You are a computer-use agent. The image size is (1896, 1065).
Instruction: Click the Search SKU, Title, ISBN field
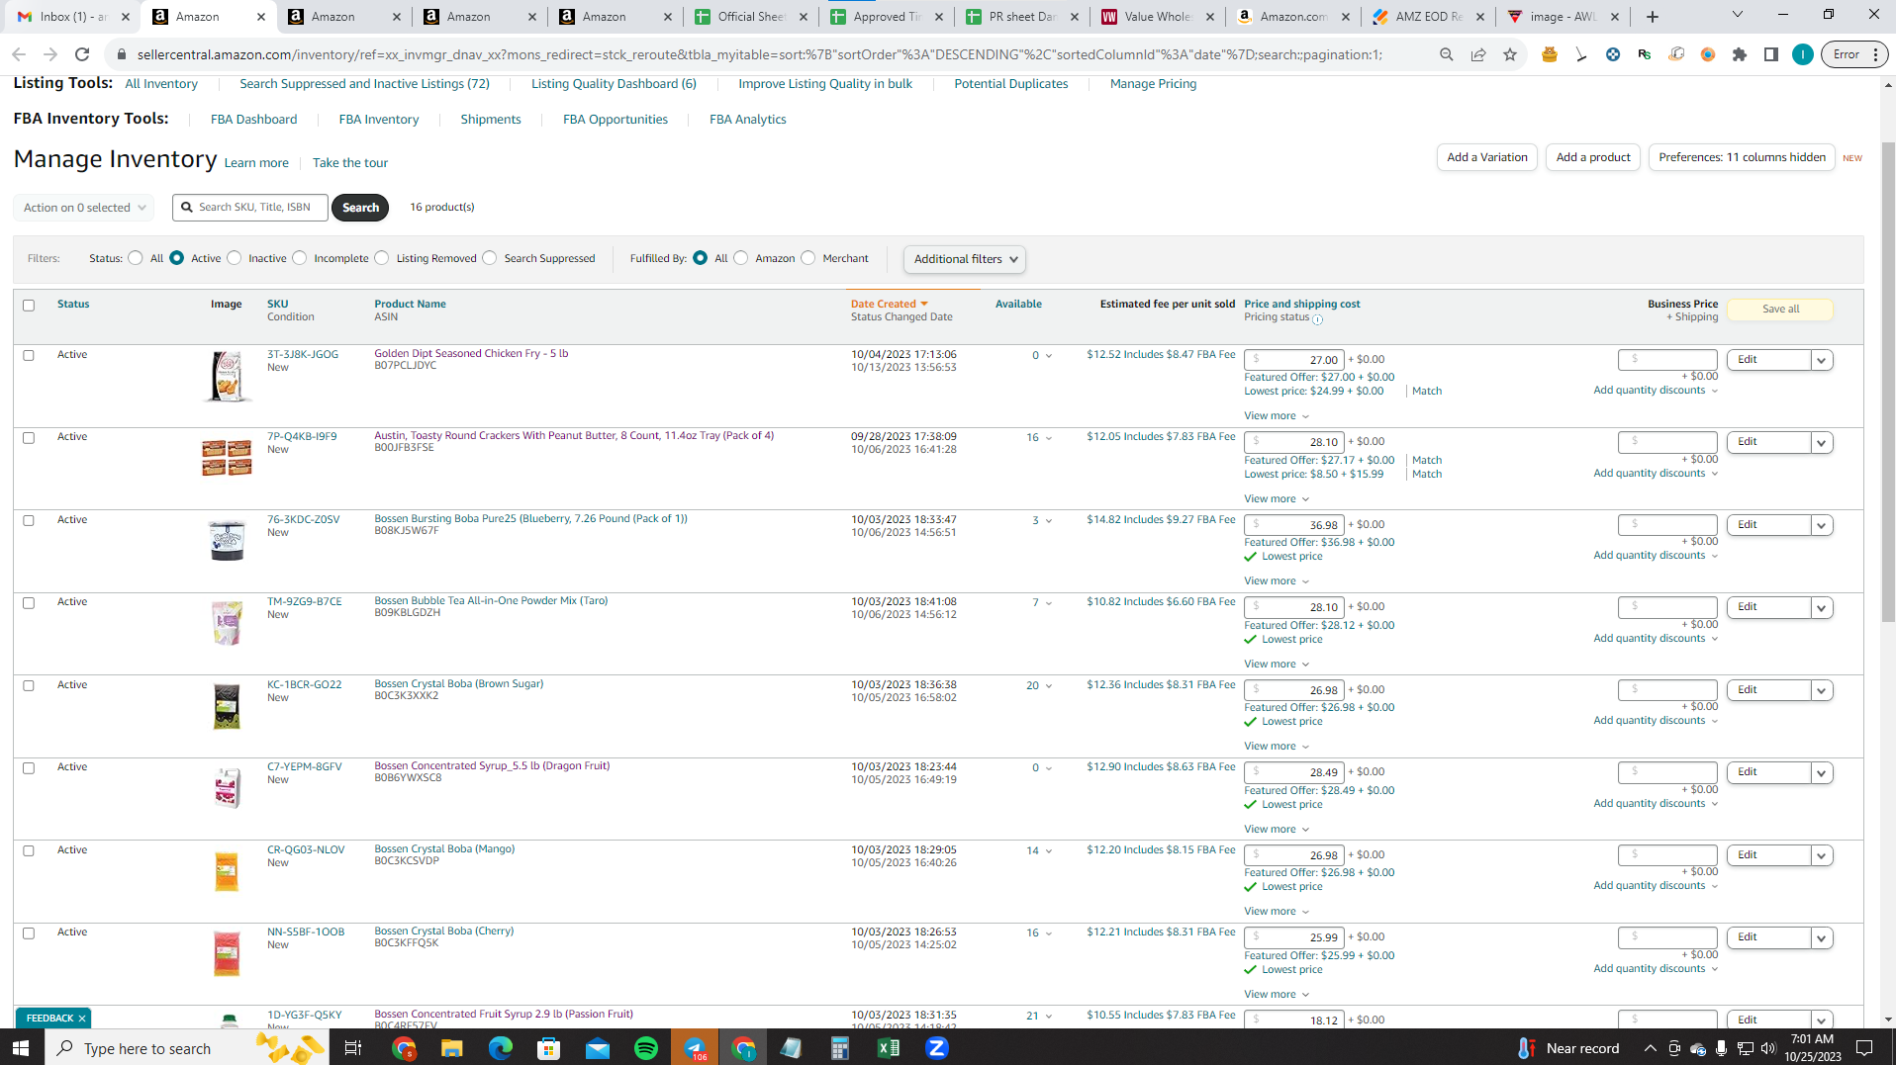[250, 208]
